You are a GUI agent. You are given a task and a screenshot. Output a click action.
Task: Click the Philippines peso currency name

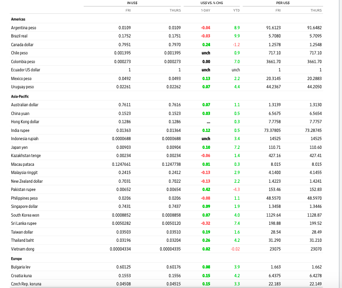tap(24, 198)
